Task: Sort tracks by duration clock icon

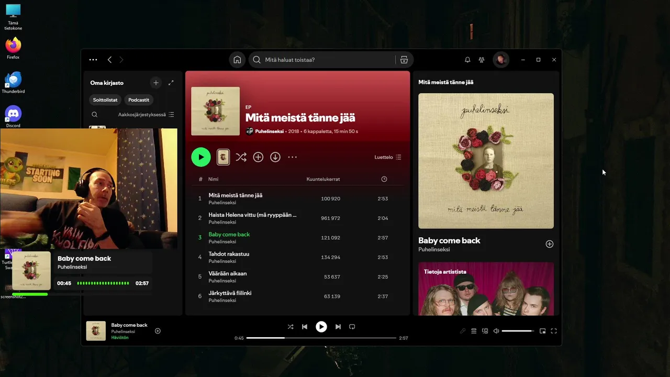Action: pyautogui.click(x=384, y=179)
